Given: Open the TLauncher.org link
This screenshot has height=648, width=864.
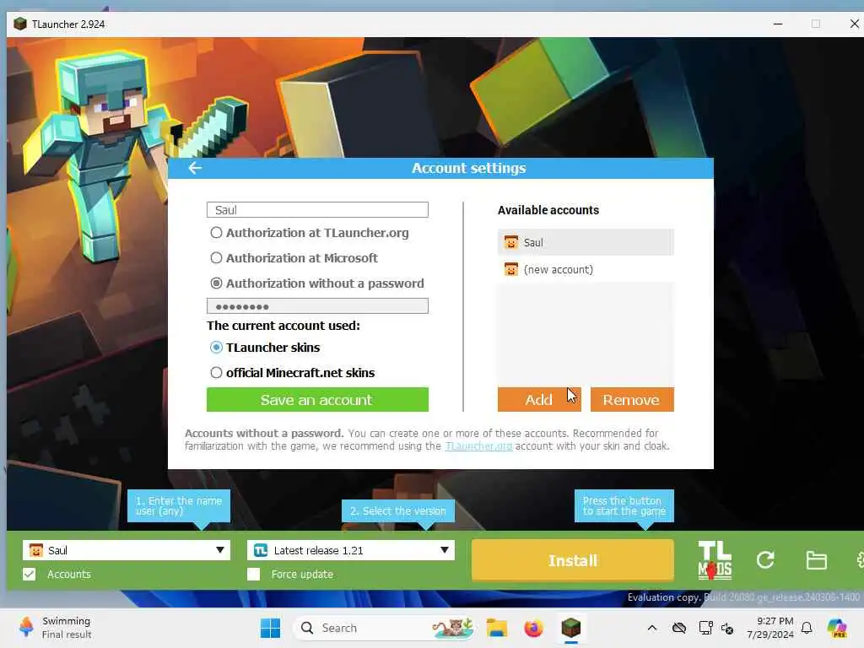Looking at the screenshot, I should 478,445.
